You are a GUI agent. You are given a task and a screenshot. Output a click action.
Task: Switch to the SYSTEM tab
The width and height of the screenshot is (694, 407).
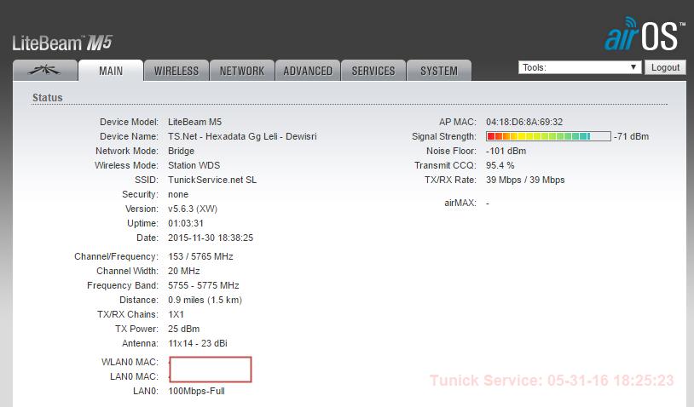438,71
